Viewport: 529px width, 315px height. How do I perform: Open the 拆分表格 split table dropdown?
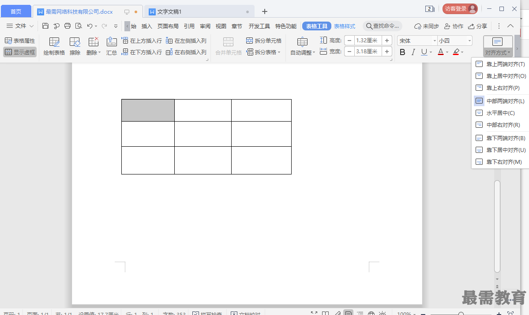tap(263, 52)
